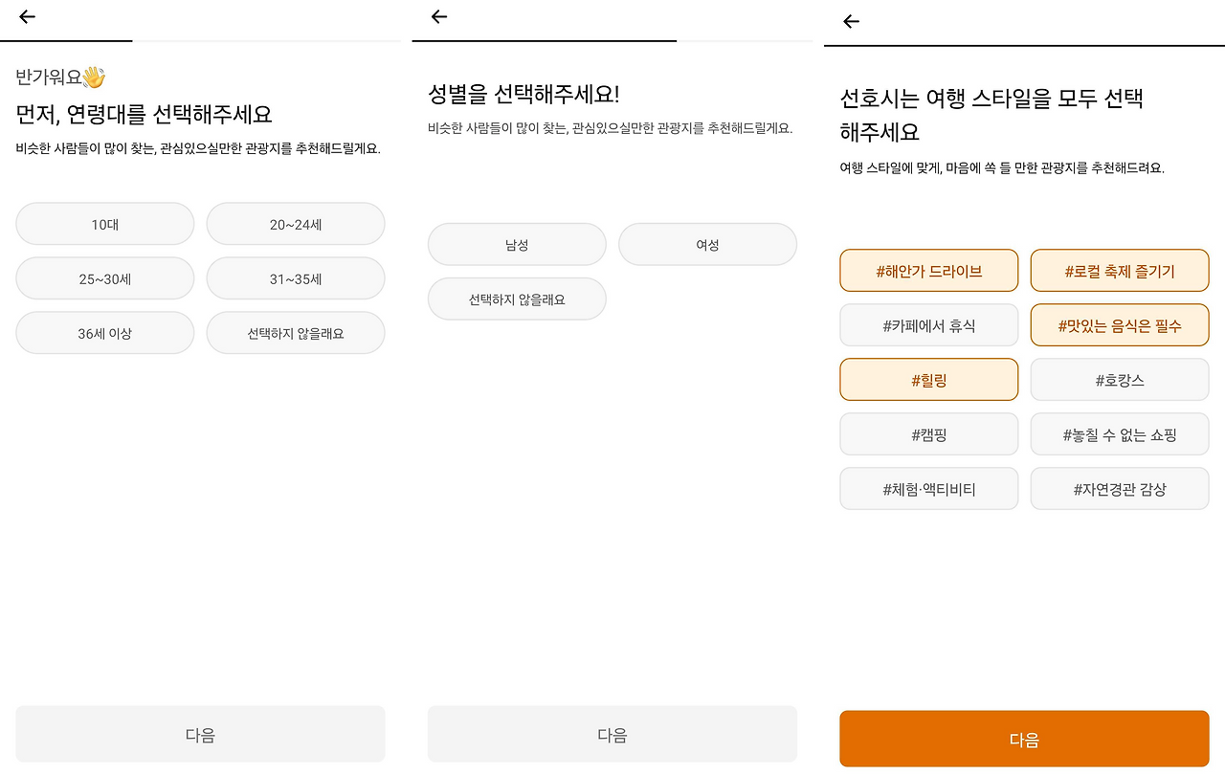Toggle the #힐링 travel style chip
Screen dimensions: 1225x775
point(928,380)
